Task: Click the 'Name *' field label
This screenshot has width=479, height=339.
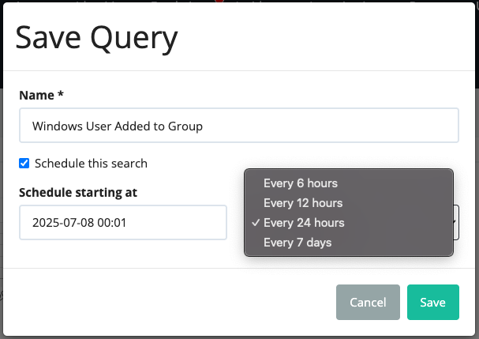Action: [x=41, y=95]
